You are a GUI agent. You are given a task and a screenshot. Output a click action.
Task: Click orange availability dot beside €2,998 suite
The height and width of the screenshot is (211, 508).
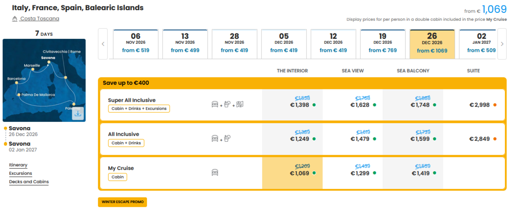pyautogui.click(x=495, y=105)
